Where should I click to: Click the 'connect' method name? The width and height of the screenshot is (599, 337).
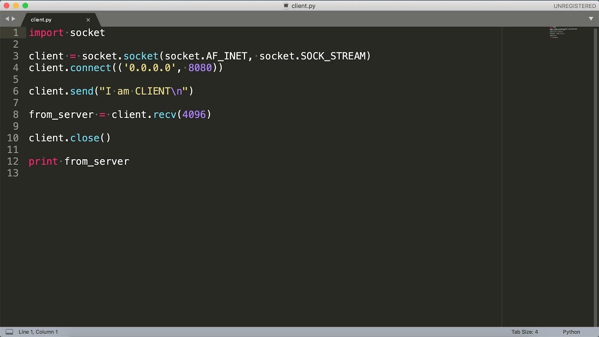pos(91,68)
